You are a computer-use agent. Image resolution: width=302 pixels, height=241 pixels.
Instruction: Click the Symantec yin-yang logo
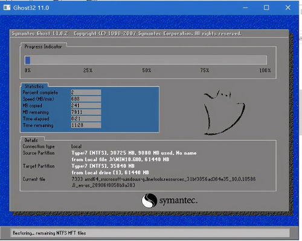pos(149,200)
